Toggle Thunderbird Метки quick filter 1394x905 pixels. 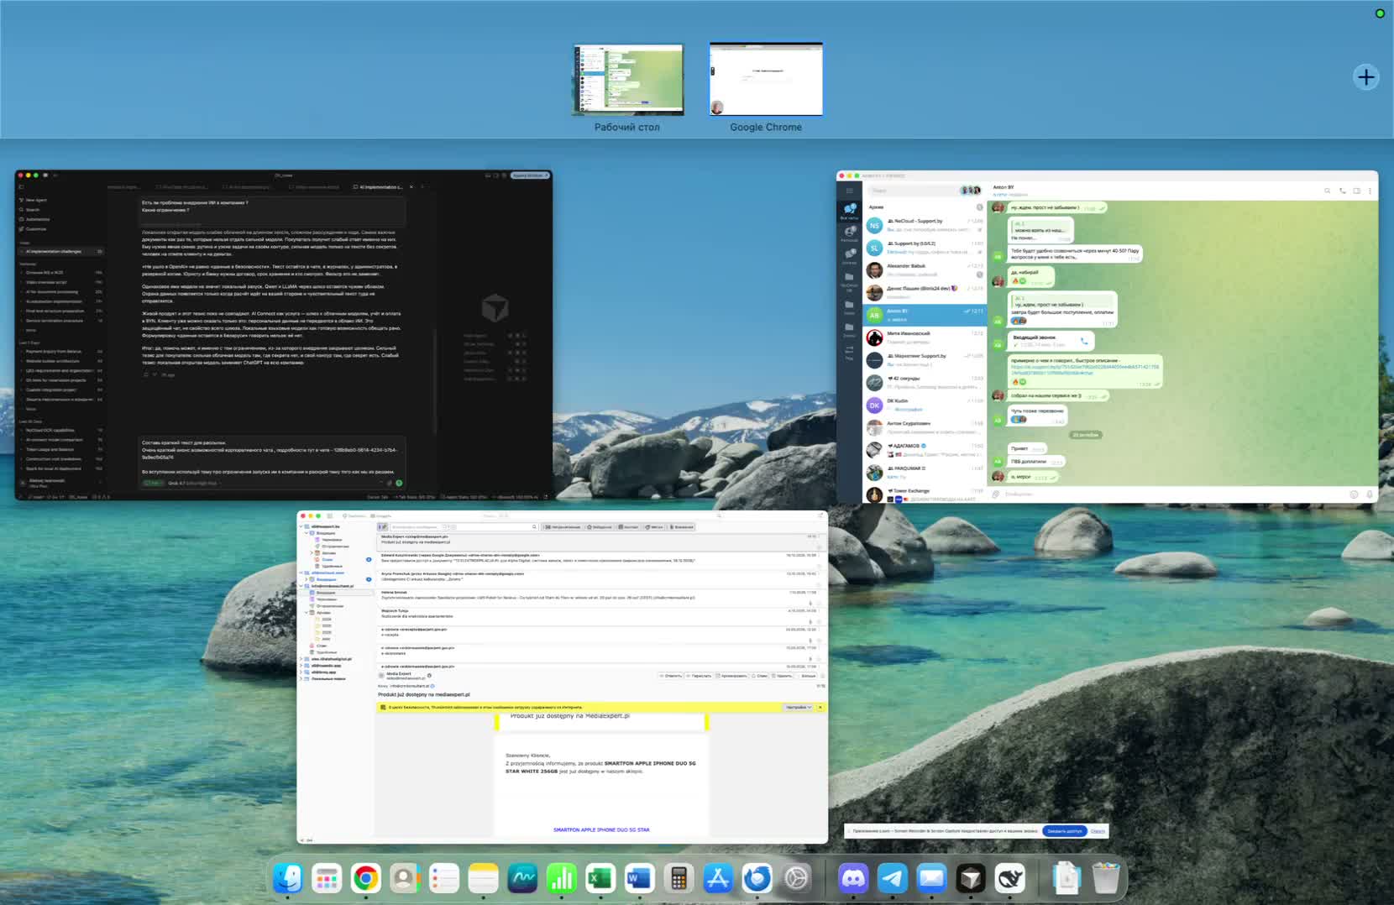click(654, 527)
